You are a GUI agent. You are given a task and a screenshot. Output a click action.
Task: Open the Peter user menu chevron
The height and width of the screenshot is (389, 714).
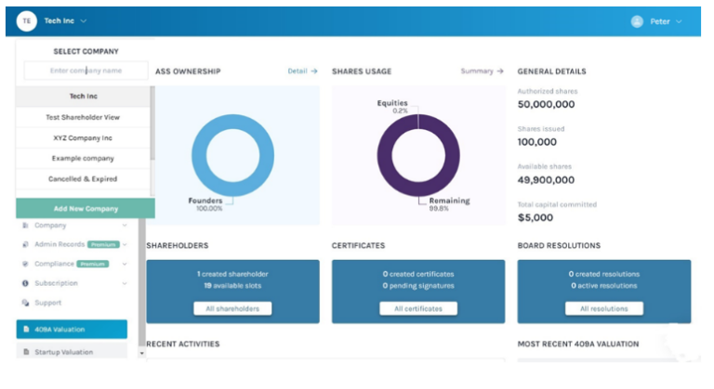[680, 21]
